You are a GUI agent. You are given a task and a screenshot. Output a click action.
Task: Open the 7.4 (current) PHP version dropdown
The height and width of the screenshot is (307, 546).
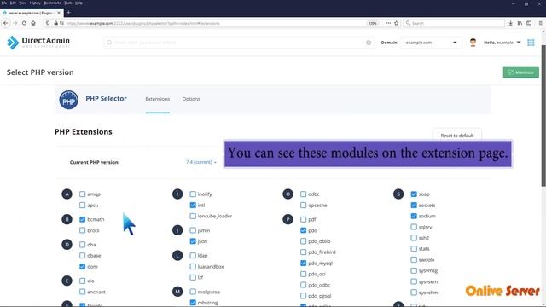(x=201, y=162)
